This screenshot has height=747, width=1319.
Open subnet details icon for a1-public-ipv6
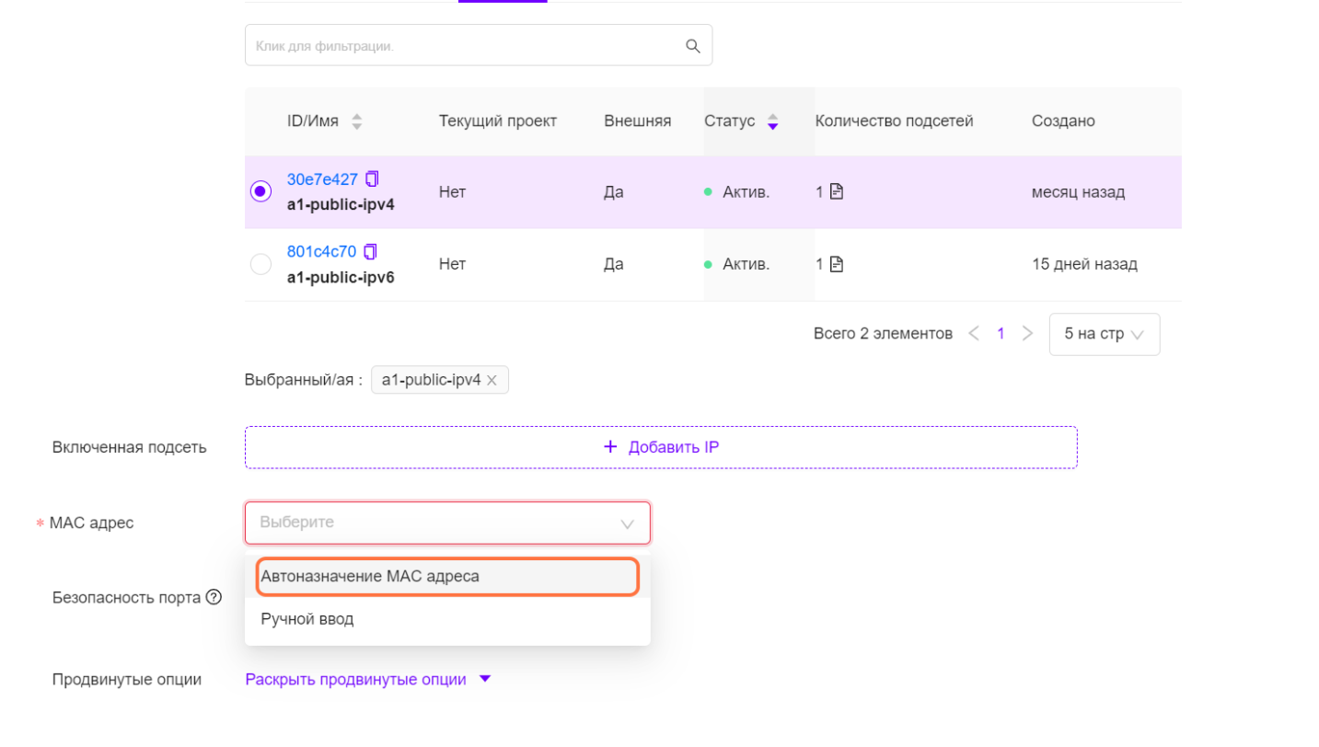(x=836, y=264)
